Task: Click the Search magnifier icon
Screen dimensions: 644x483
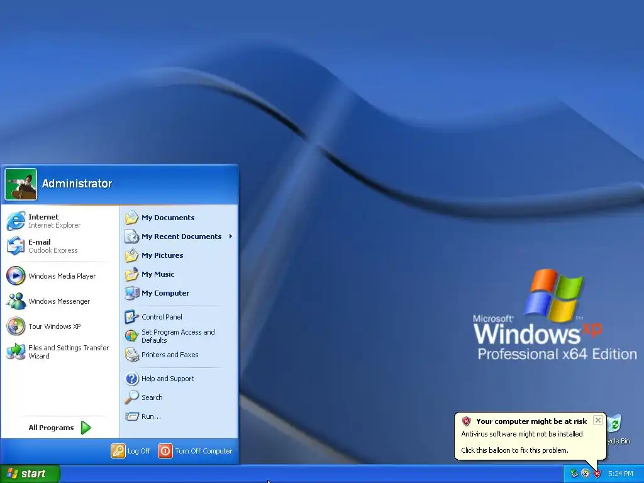Action: coord(132,397)
